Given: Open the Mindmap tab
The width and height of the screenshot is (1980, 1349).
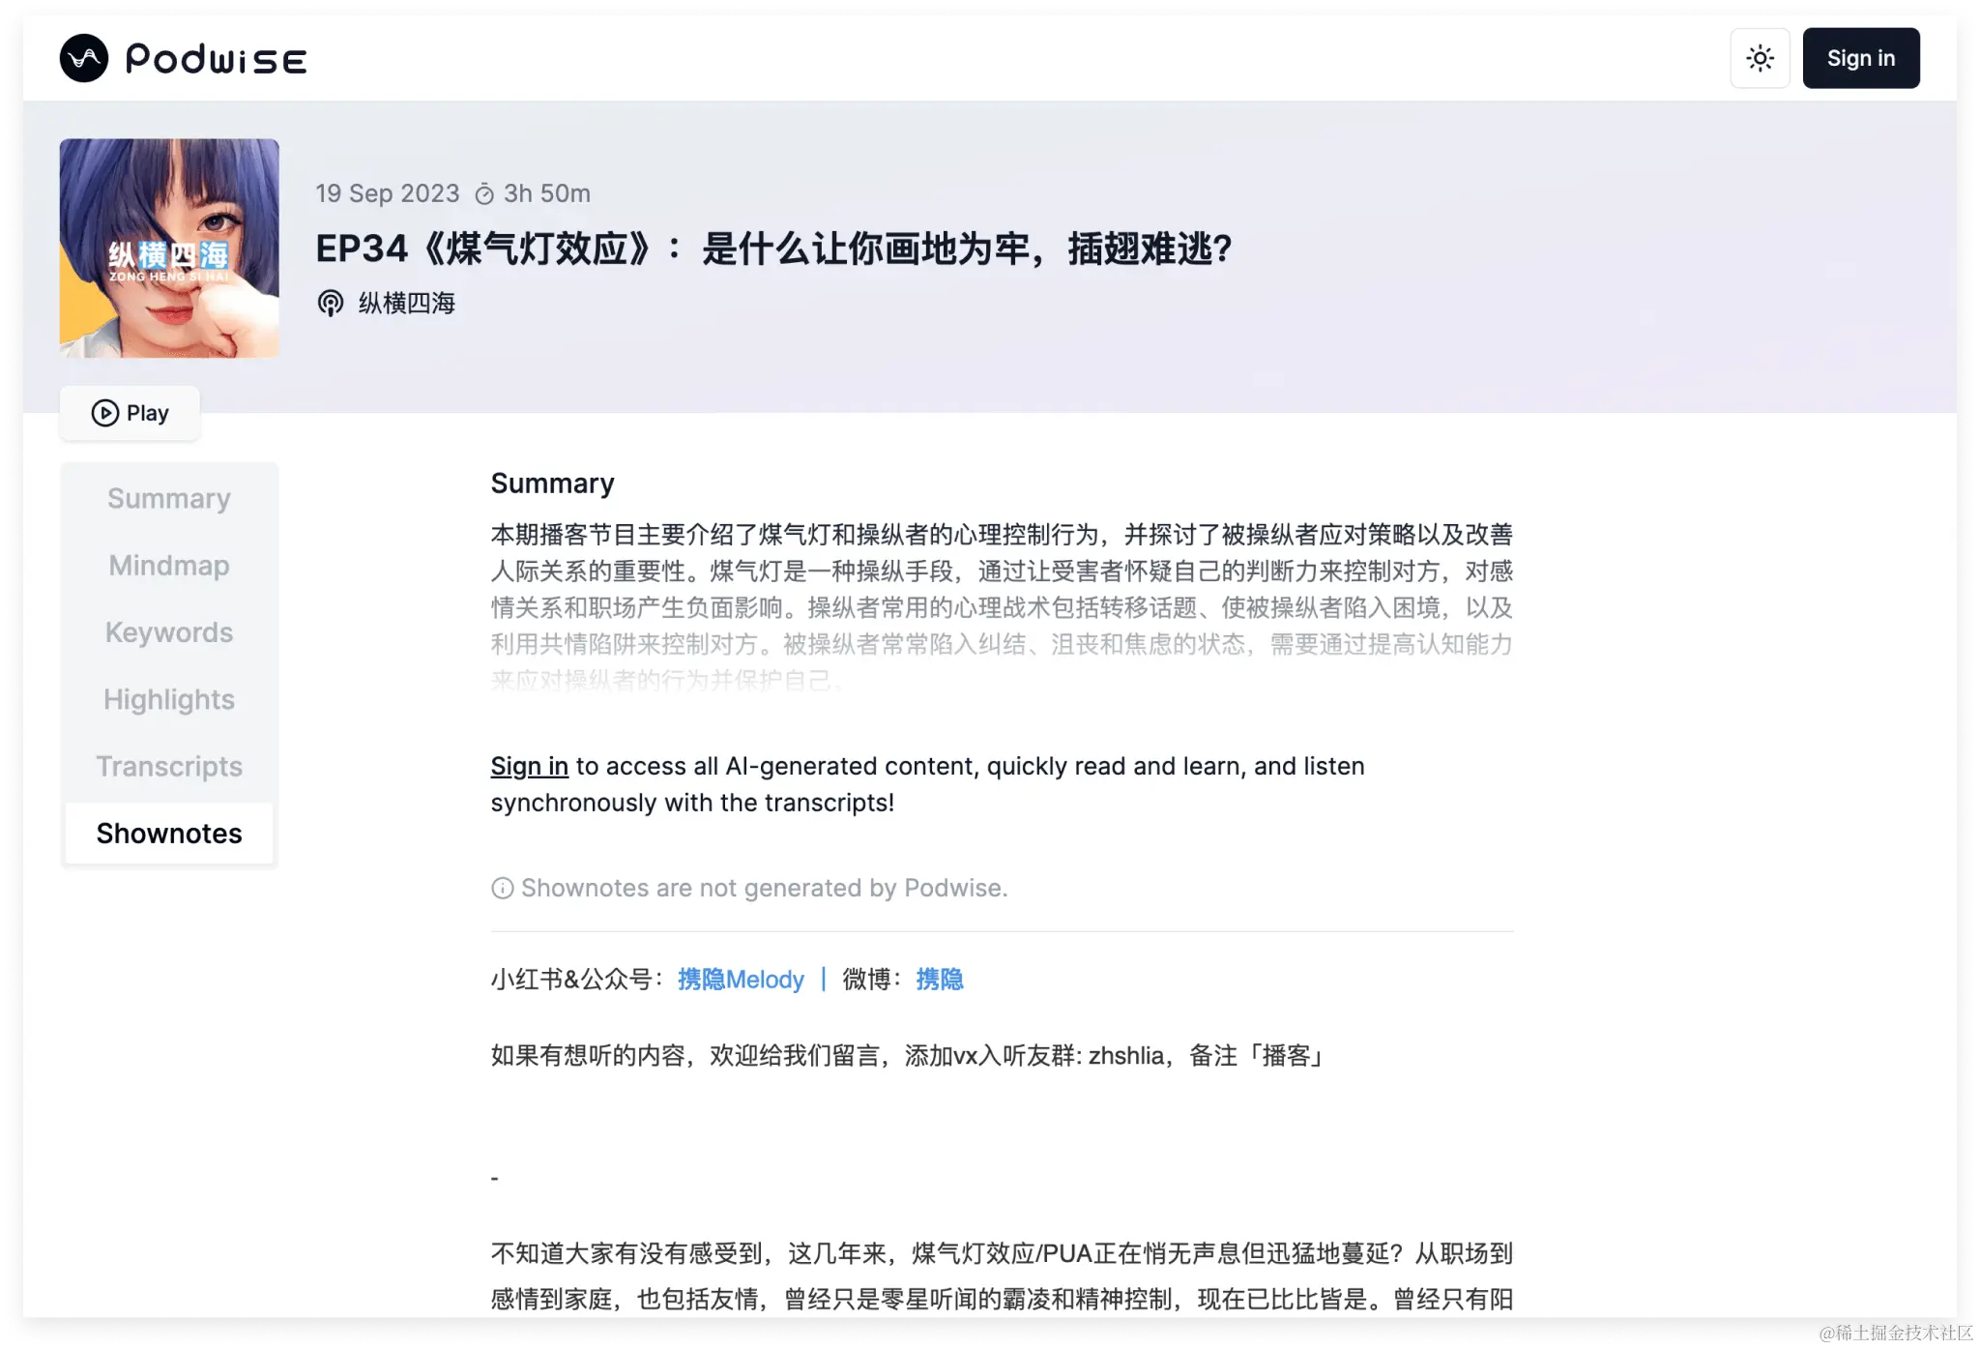Looking at the screenshot, I should 169,565.
